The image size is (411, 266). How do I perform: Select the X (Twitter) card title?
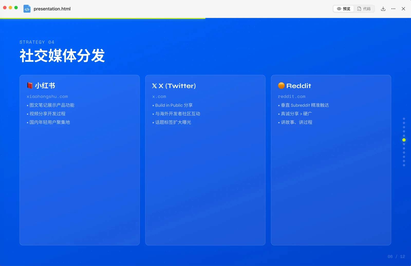click(177, 86)
